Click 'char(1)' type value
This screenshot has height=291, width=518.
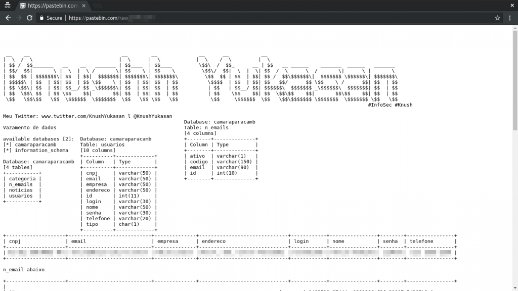[129, 224]
